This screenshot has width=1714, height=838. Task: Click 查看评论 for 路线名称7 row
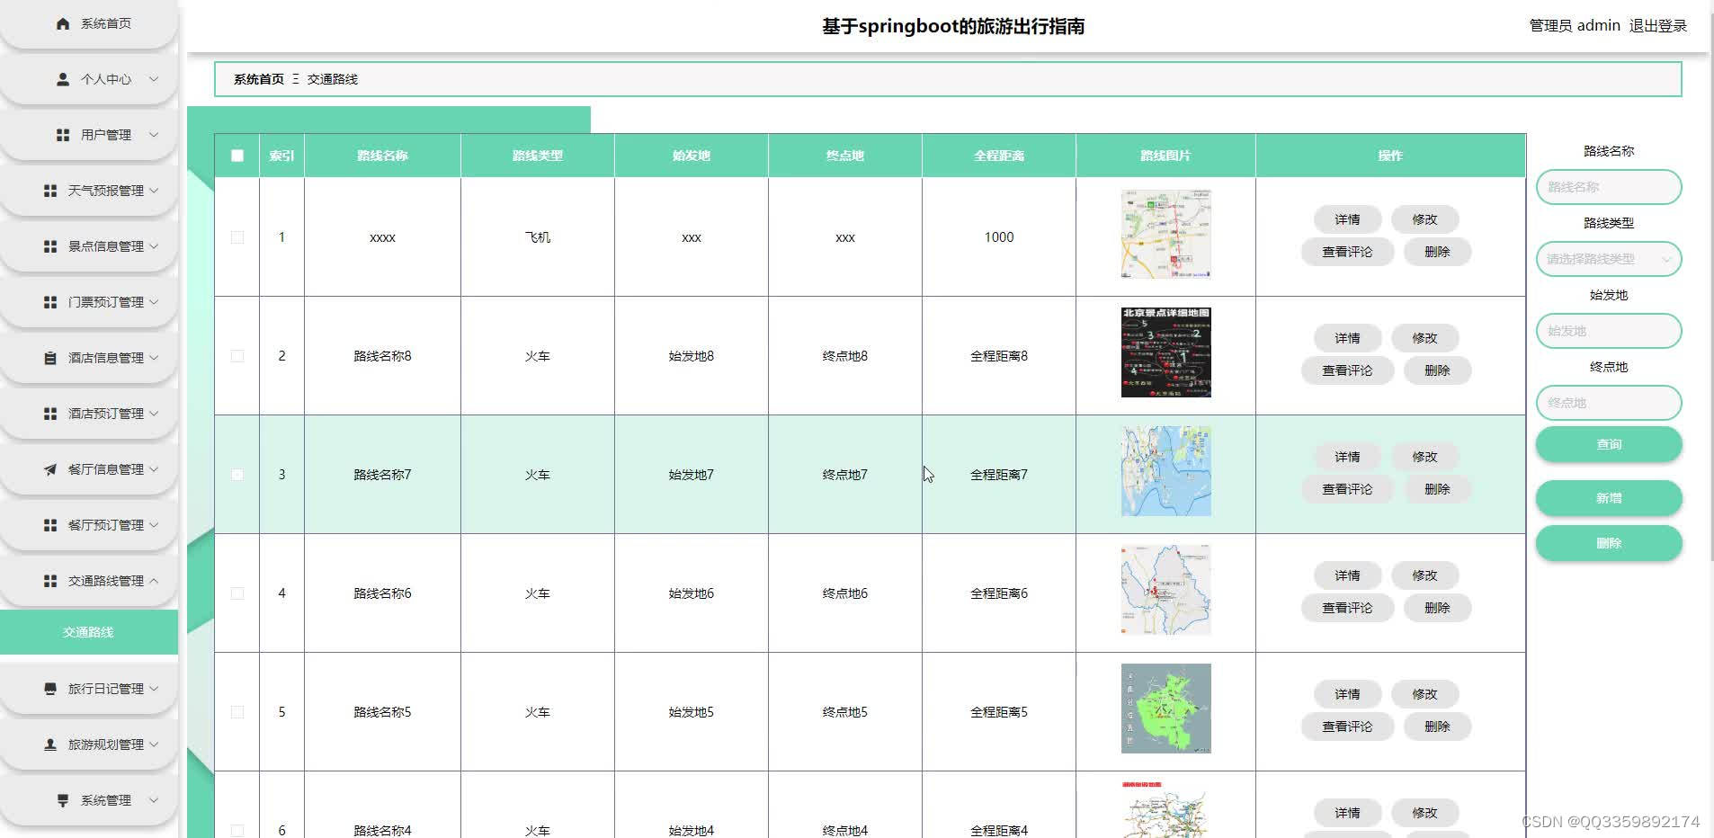(x=1347, y=489)
